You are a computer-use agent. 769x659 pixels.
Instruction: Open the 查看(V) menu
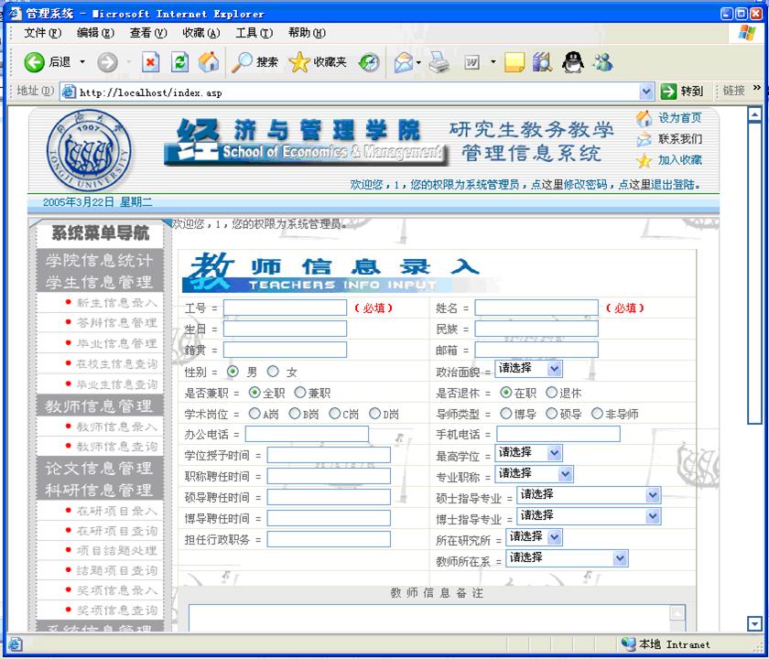[x=148, y=33]
